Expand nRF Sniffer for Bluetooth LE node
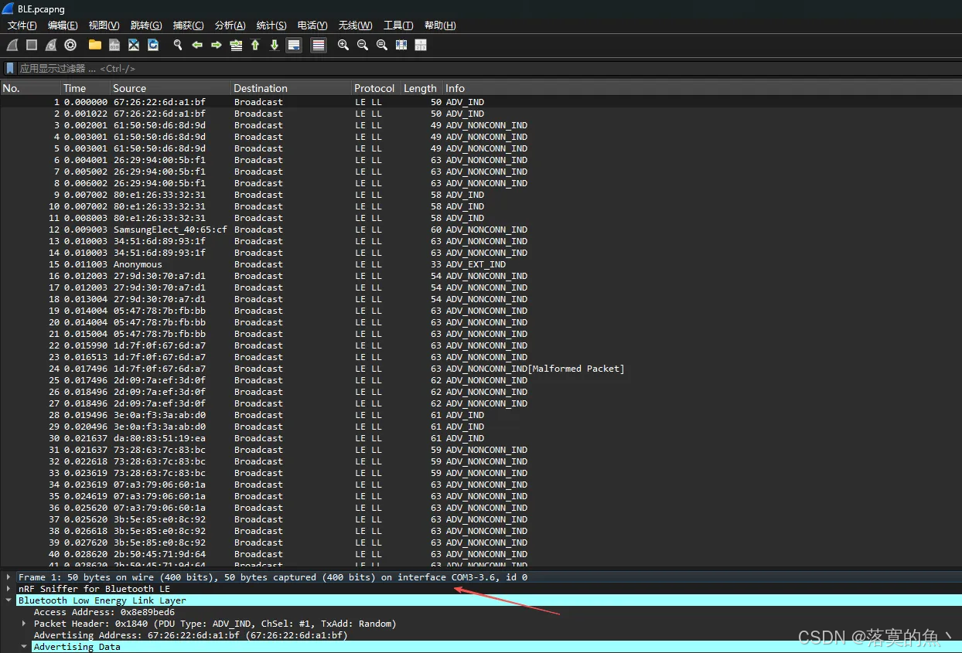The height and width of the screenshot is (653, 962). pos(9,589)
